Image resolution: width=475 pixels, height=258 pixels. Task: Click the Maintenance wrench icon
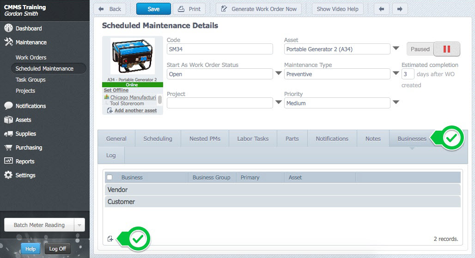[8, 42]
